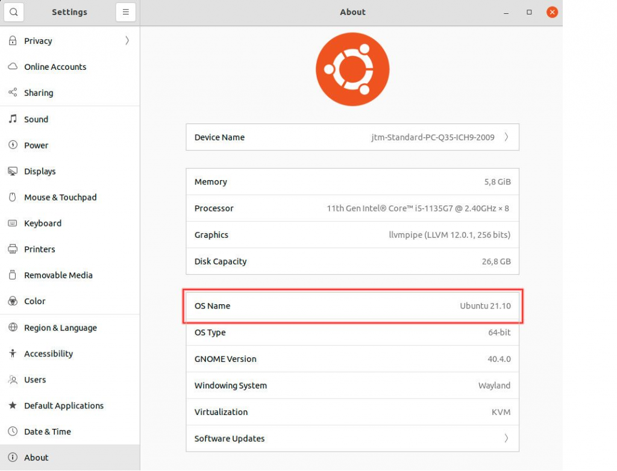
Task: Open Mouse & Touchpad settings
Action: [70, 197]
